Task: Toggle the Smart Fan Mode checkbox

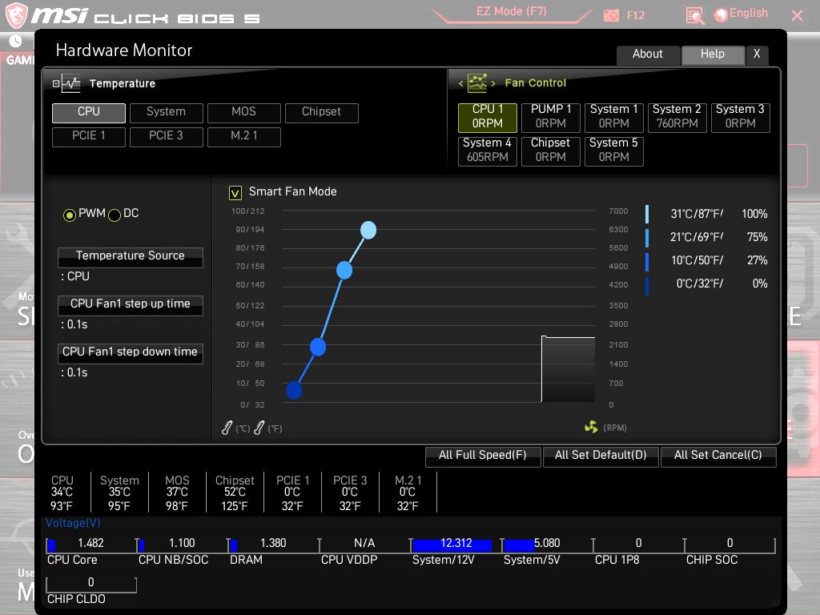Action: coord(235,193)
